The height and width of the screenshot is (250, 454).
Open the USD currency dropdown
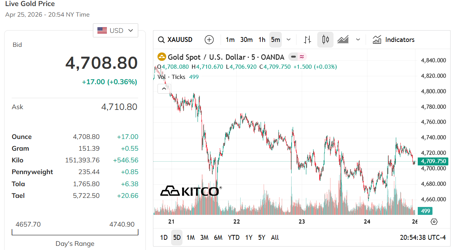(x=116, y=31)
